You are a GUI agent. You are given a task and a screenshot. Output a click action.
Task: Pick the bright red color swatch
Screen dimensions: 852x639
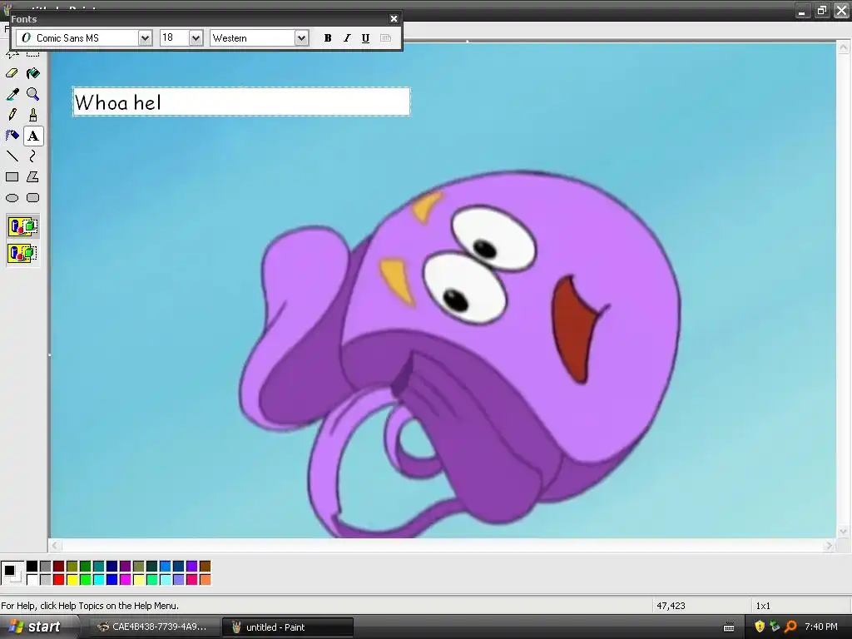click(x=59, y=580)
